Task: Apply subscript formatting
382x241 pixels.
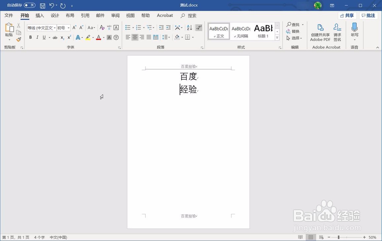Action: point(62,37)
